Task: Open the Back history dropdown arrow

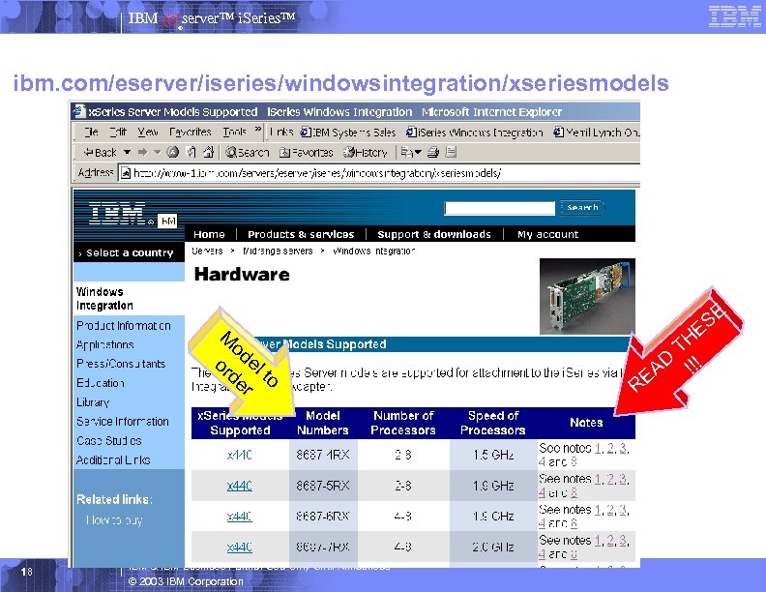Action: (127, 153)
